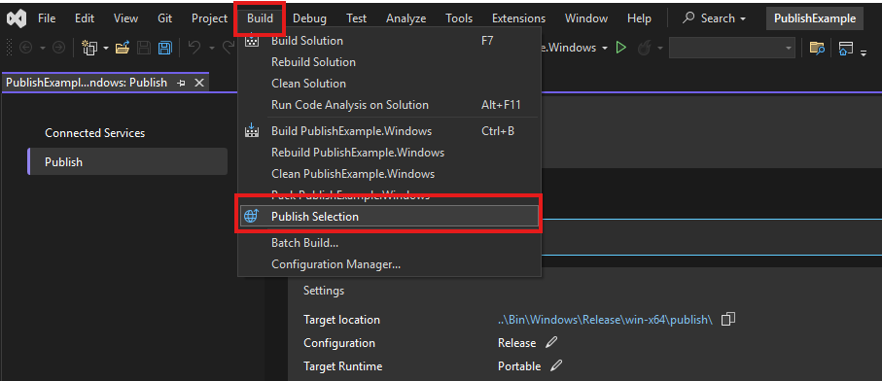The width and height of the screenshot is (882, 381).
Task: Open the View menu
Action: (x=125, y=18)
